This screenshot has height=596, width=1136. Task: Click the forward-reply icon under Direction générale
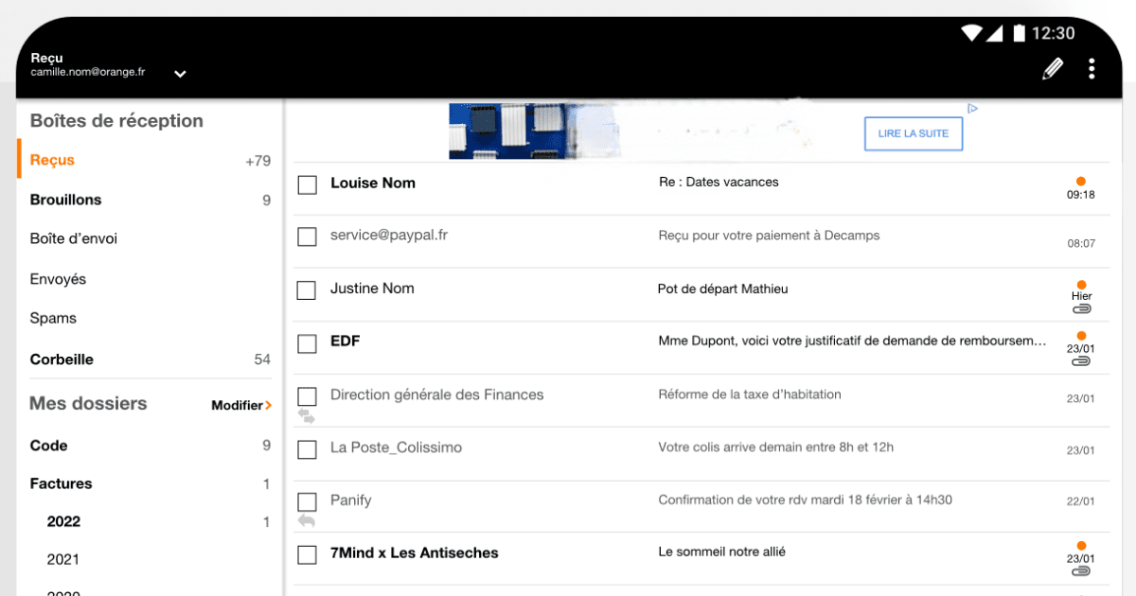(x=306, y=414)
